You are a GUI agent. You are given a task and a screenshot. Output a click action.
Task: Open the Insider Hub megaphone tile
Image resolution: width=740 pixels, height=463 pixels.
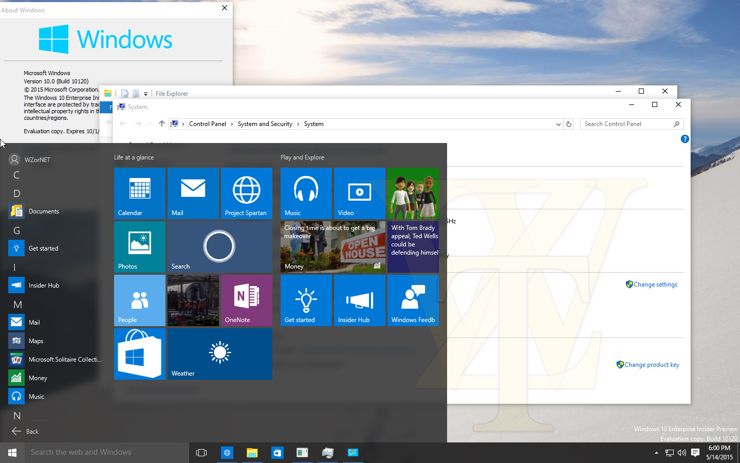pos(360,300)
